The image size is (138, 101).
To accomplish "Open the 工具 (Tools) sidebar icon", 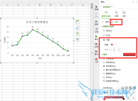I will (96, 60).
